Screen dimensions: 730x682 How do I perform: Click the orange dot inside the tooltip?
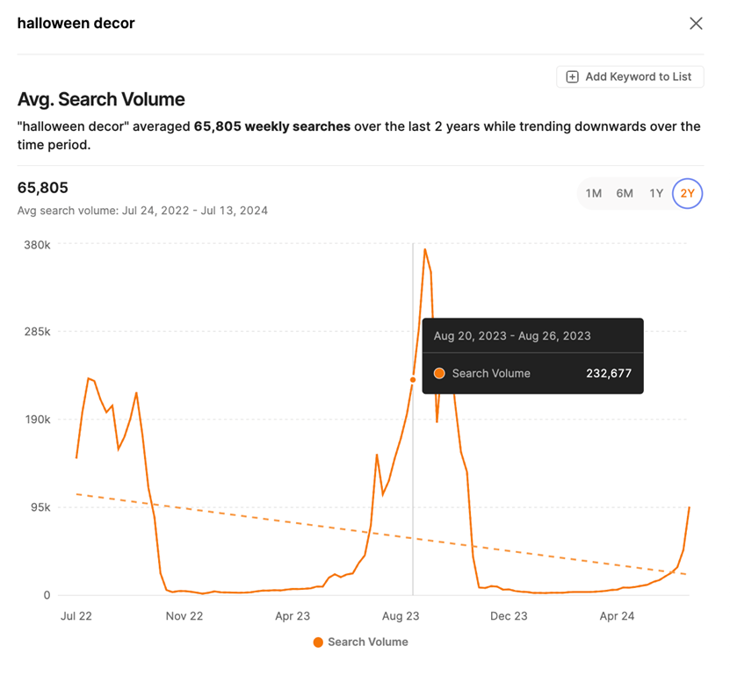click(x=439, y=374)
